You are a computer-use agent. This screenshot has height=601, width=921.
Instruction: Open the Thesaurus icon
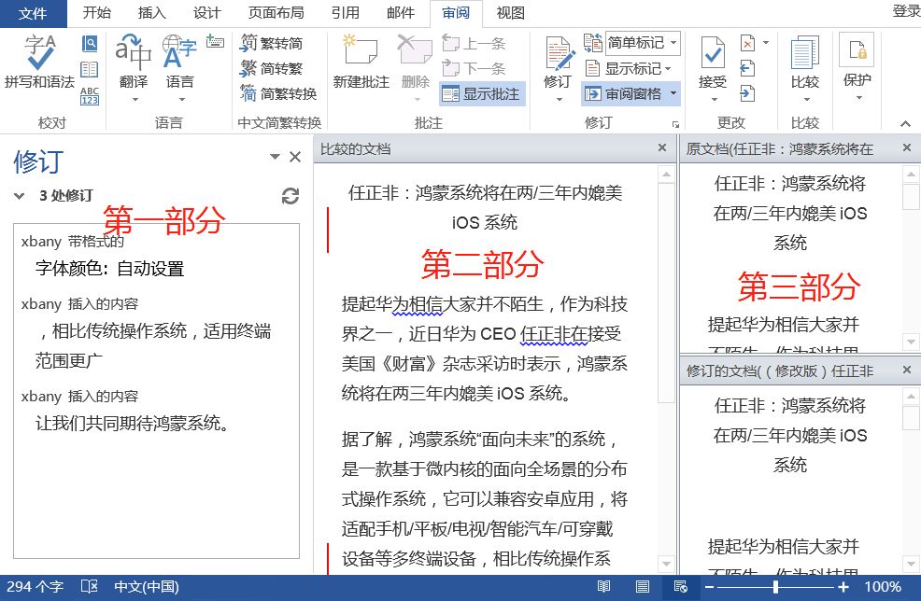(x=90, y=69)
